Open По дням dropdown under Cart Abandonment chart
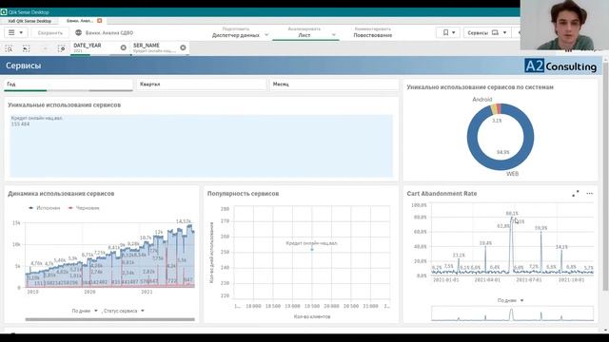Viewport: 609px width, 342px height. point(510,300)
